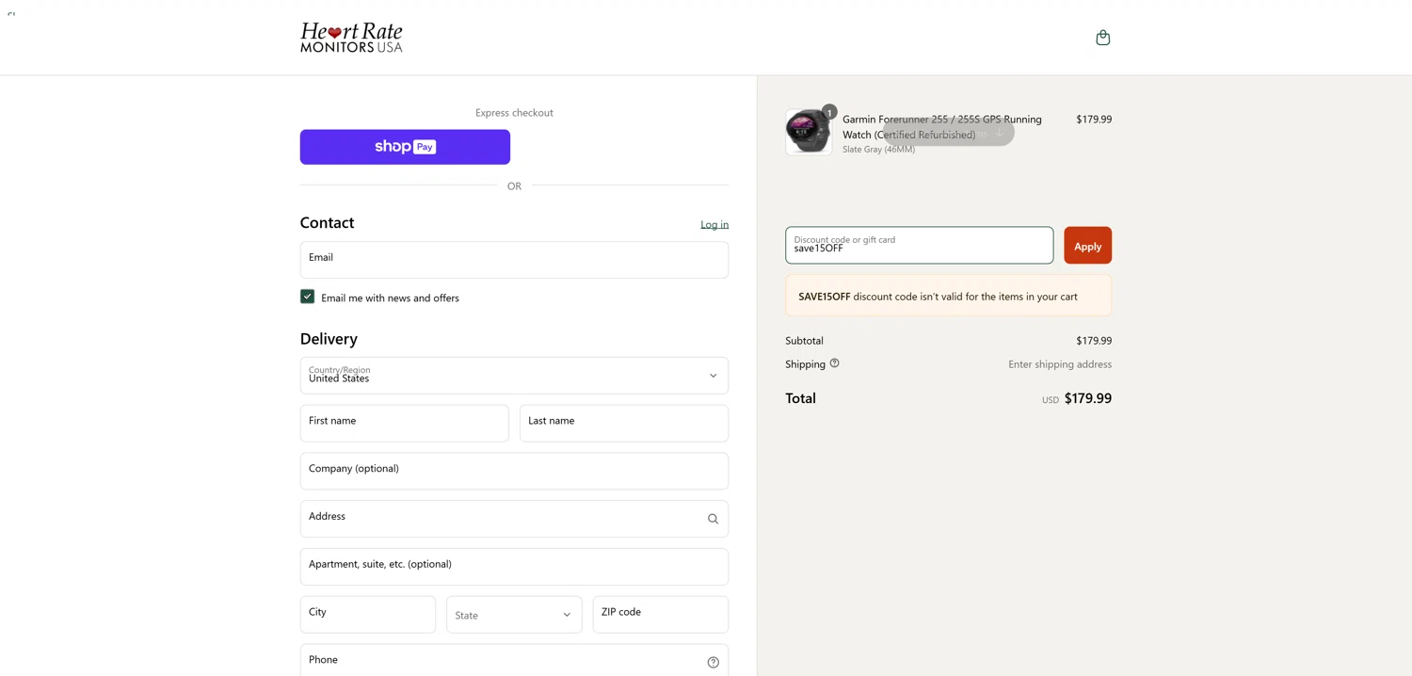Screen dimensions: 1412x676
Task: Select the Apartment, suite, etc. field
Action: (514, 567)
